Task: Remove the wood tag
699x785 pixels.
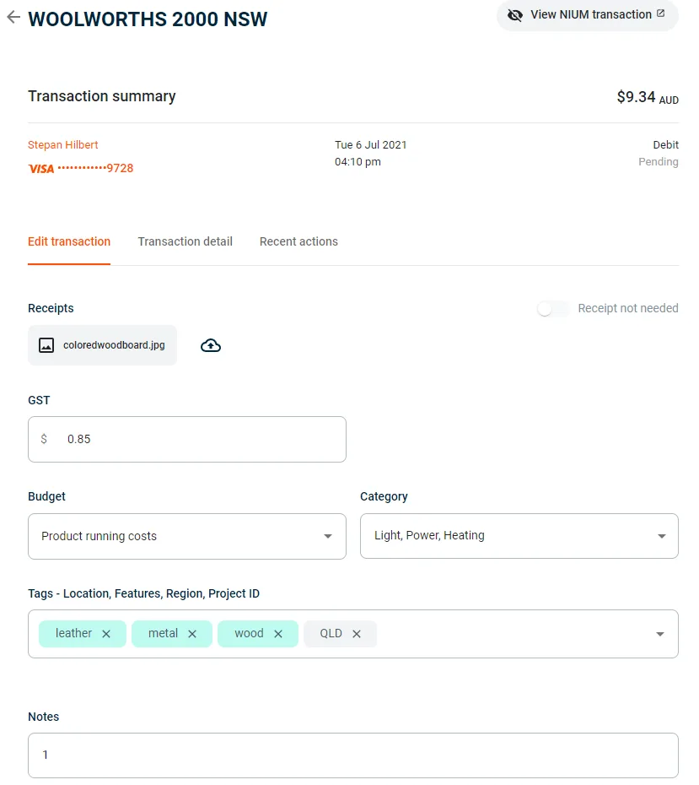Action: pyautogui.click(x=278, y=634)
